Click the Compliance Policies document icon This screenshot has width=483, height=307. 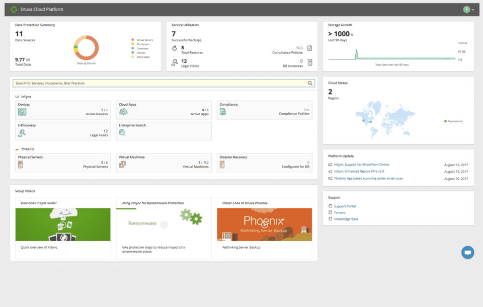click(x=310, y=48)
